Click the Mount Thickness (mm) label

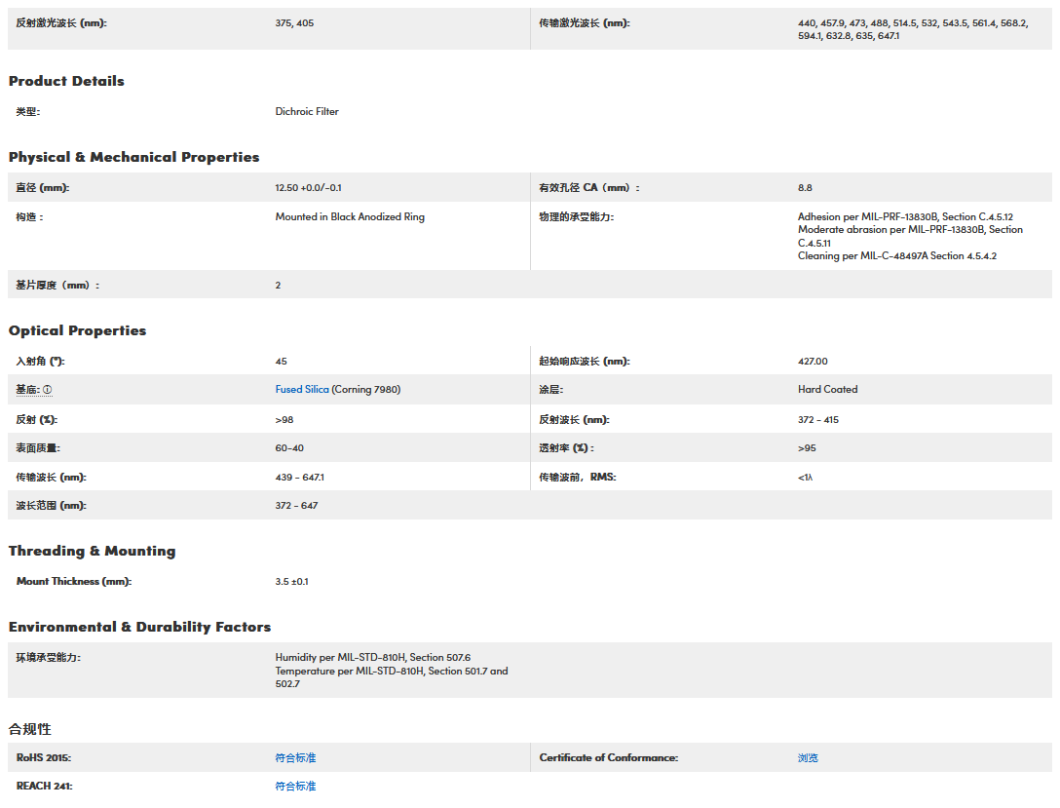pos(74,582)
